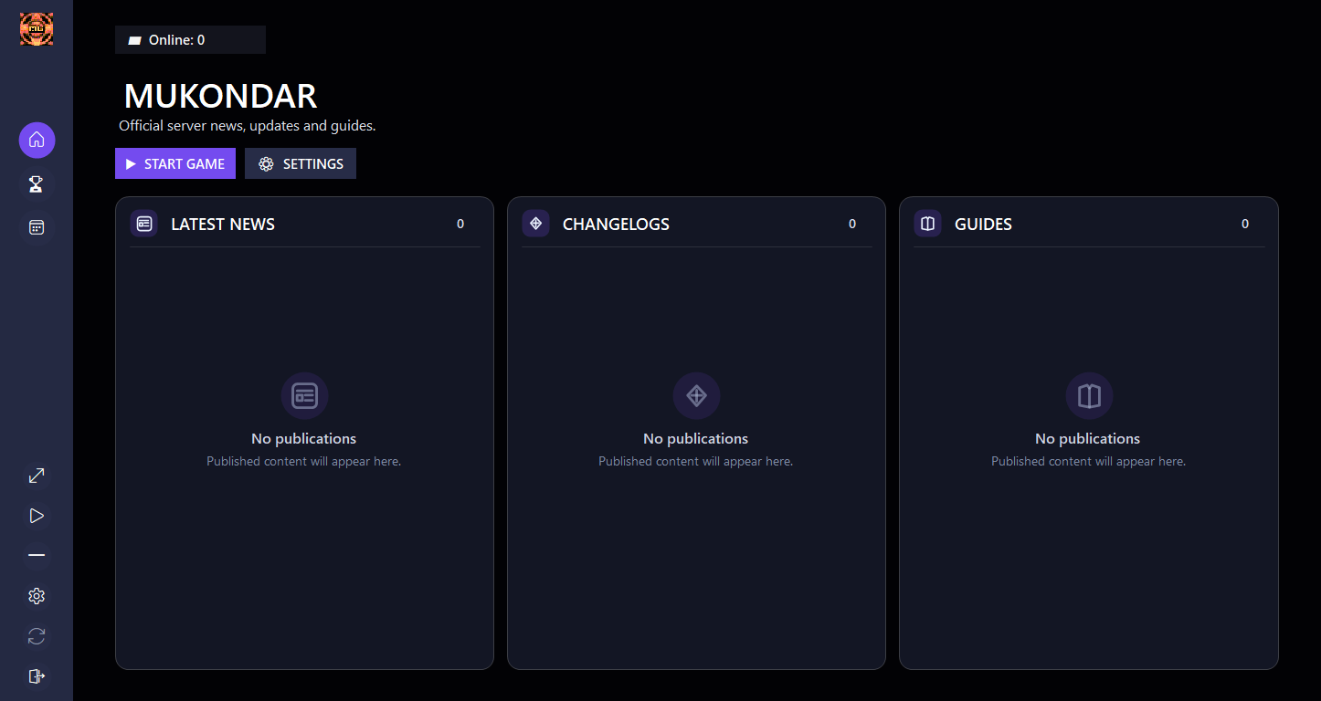Open the SETTINGS button

tap(301, 163)
